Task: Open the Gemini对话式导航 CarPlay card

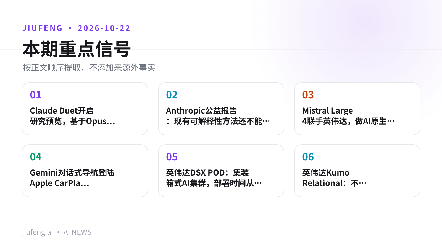Action: coord(85,171)
